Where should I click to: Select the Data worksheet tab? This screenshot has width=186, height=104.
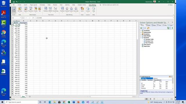(23, 96)
